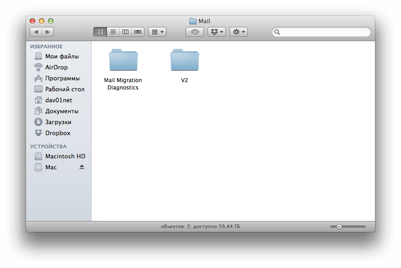The image size is (401, 268).
Task: Click the Mac volume disk icon
Action: pos(38,167)
